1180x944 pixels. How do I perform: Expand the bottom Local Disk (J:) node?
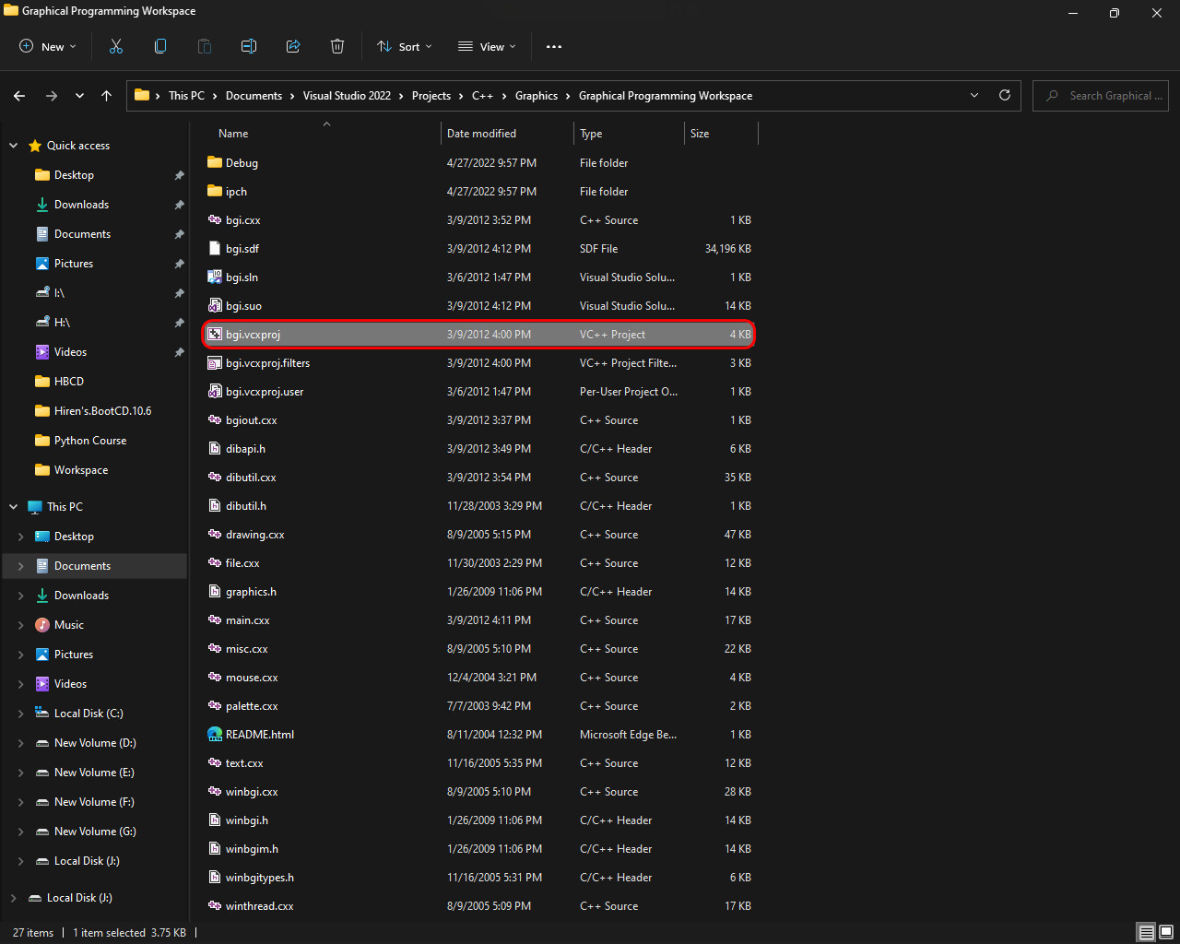14,898
